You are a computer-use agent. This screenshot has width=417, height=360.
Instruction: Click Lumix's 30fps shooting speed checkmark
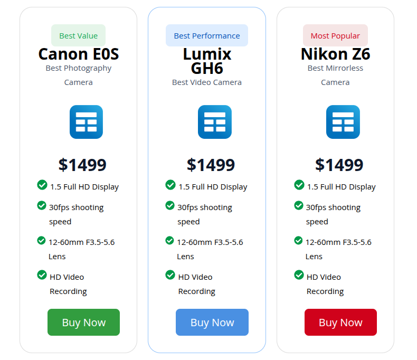tap(169, 205)
